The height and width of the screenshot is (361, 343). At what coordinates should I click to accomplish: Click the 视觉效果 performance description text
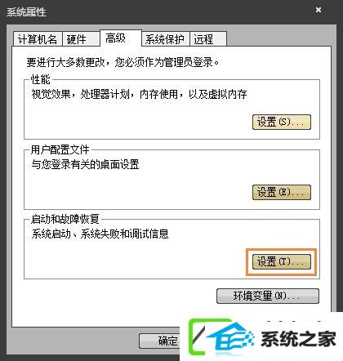139,95
